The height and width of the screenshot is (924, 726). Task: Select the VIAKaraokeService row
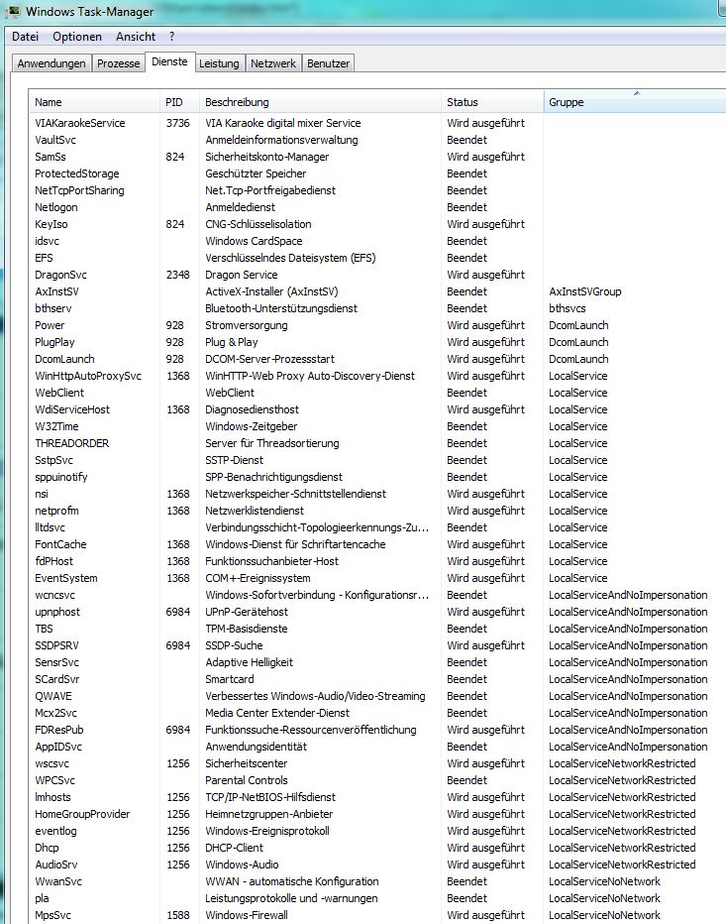[376, 123]
